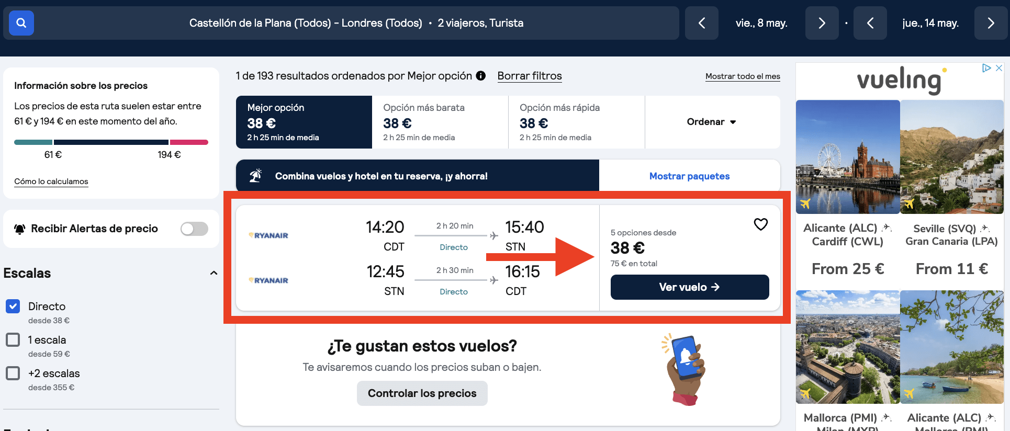1010x431 pixels.
Task: Open the Ordenar sort dropdown
Action: click(712, 122)
